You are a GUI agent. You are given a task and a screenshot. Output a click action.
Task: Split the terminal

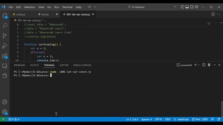coord(204,65)
